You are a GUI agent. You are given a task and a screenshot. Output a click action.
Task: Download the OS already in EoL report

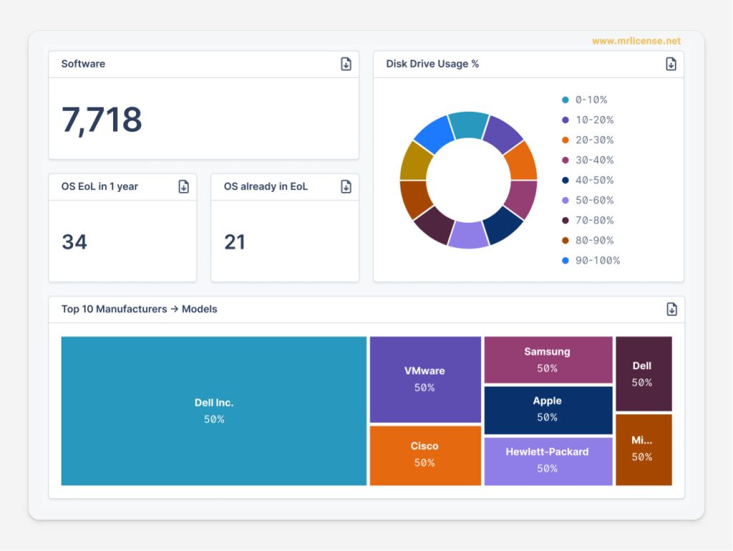click(346, 186)
